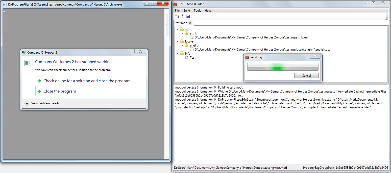Collapse the info tree node
391x173 pixels.
pos(177,54)
